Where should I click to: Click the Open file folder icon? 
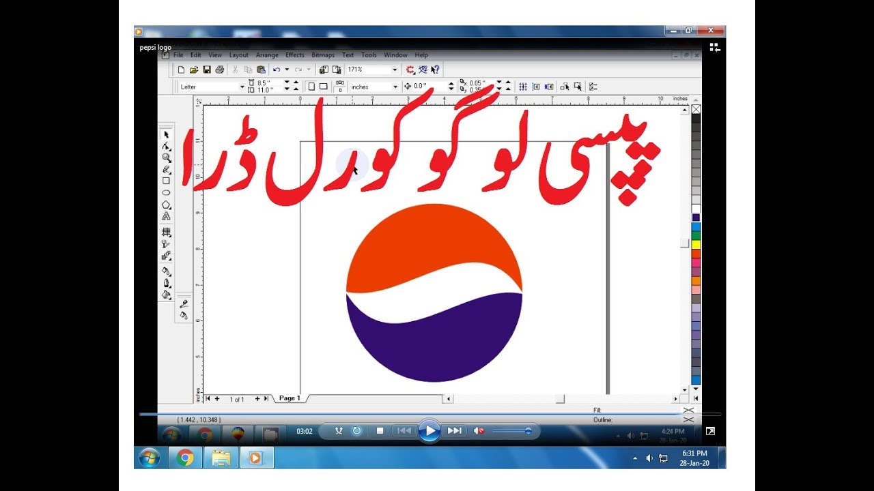coord(194,70)
